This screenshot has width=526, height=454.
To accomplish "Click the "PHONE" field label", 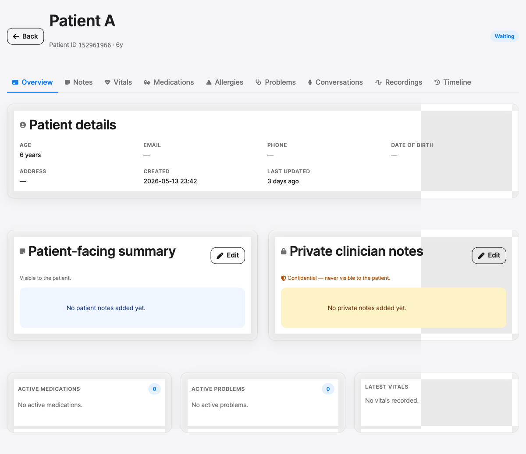I will (x=277, y=145).
